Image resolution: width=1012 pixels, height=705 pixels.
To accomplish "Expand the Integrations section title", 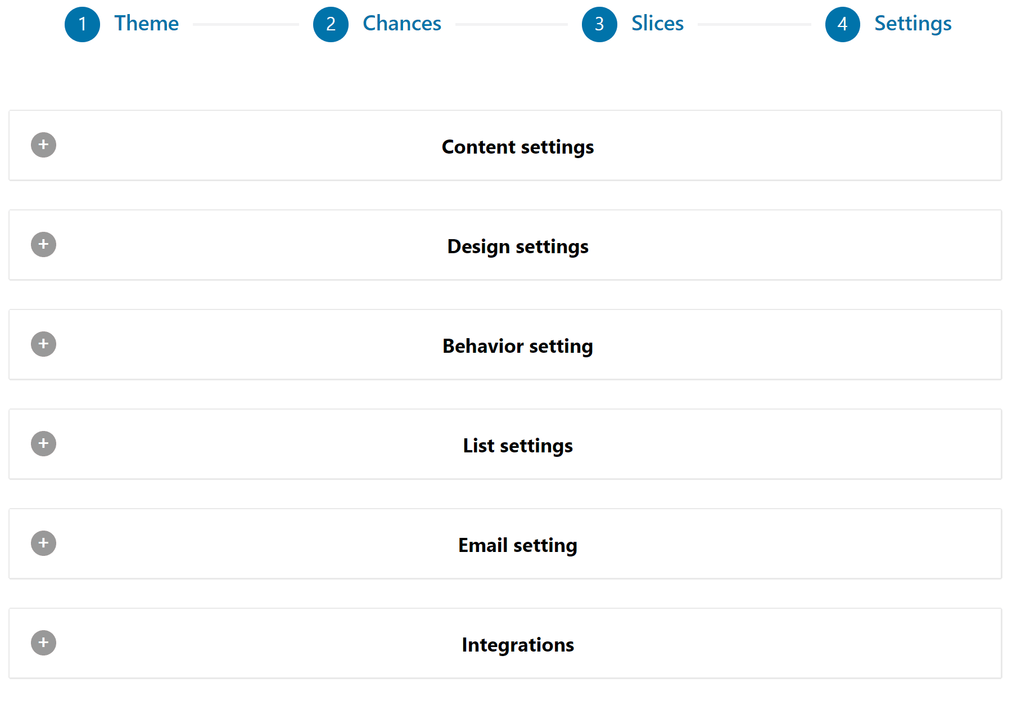I will (517, 645).
